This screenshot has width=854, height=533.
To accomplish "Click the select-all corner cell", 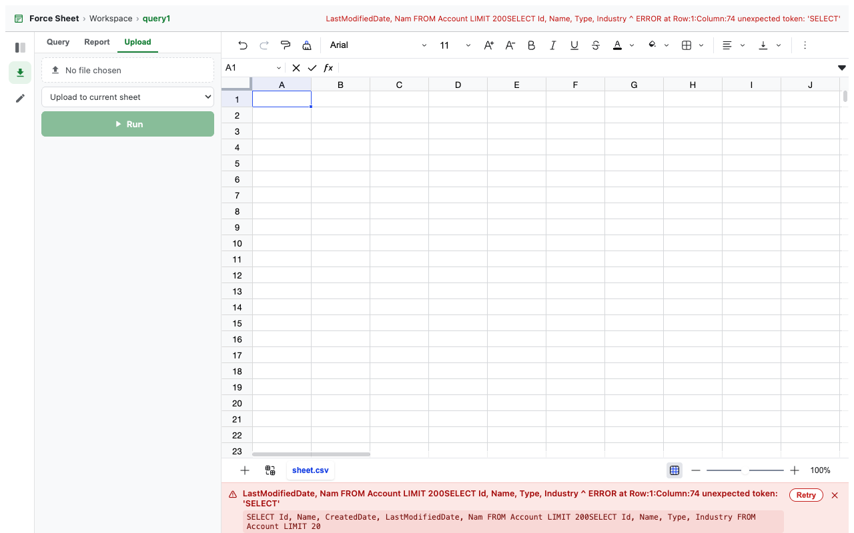I will pos(237,84).
